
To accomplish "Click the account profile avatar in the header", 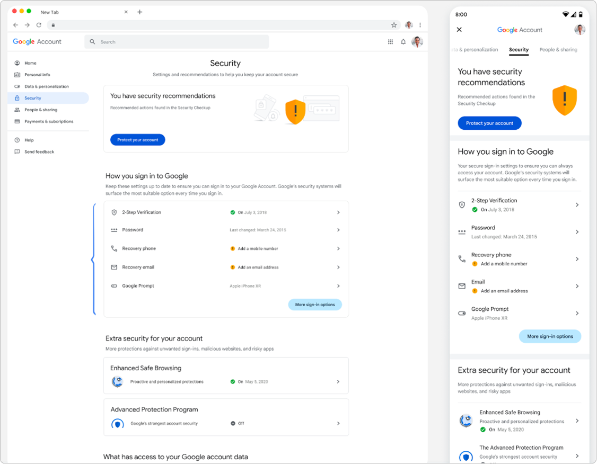I will (417, 41).
